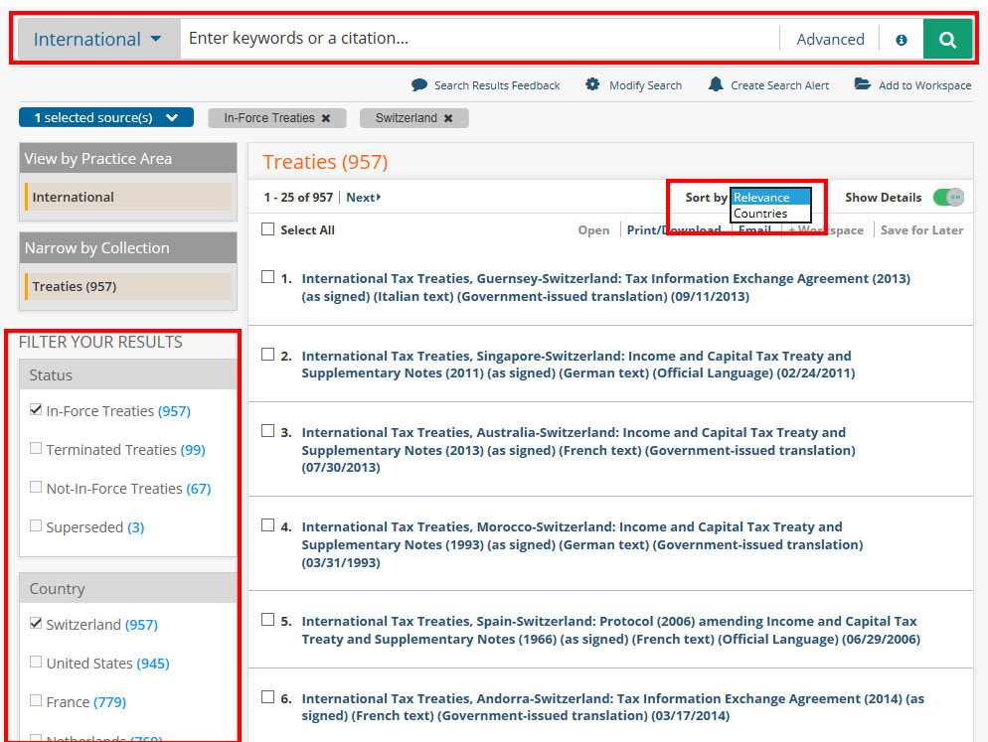Open Search Results Feedback speech bubble
The height and width of the screenshot is (742, 988).
419,85
